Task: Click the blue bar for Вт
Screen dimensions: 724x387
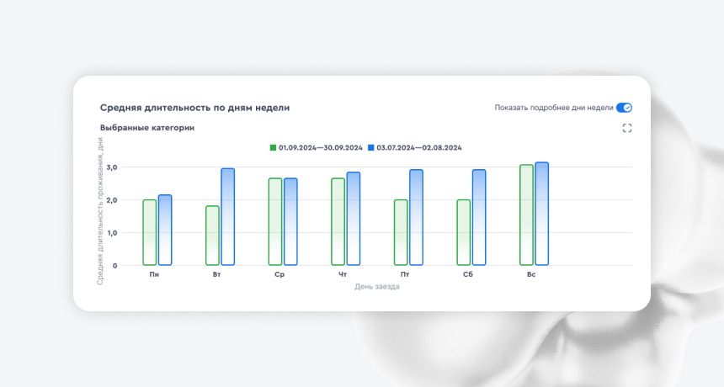Action: click(x=227, y=217)
